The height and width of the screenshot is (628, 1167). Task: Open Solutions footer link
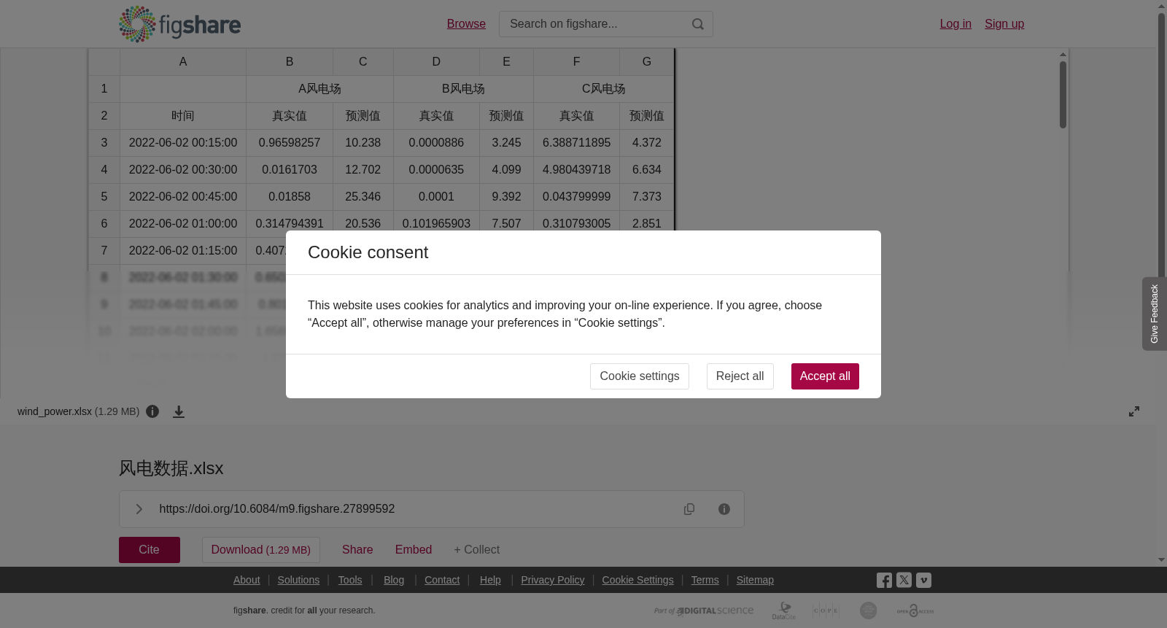pos(298,580)
